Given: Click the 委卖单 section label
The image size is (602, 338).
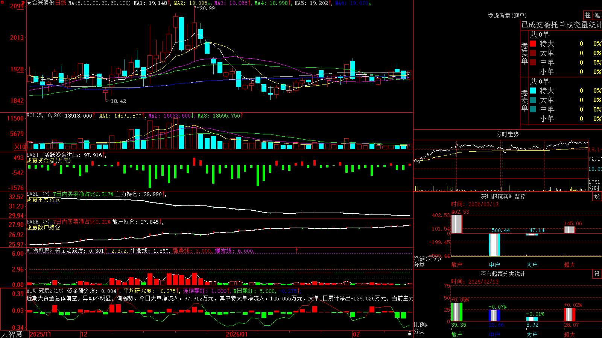Looking at the screenshot, I should (524, 100).
